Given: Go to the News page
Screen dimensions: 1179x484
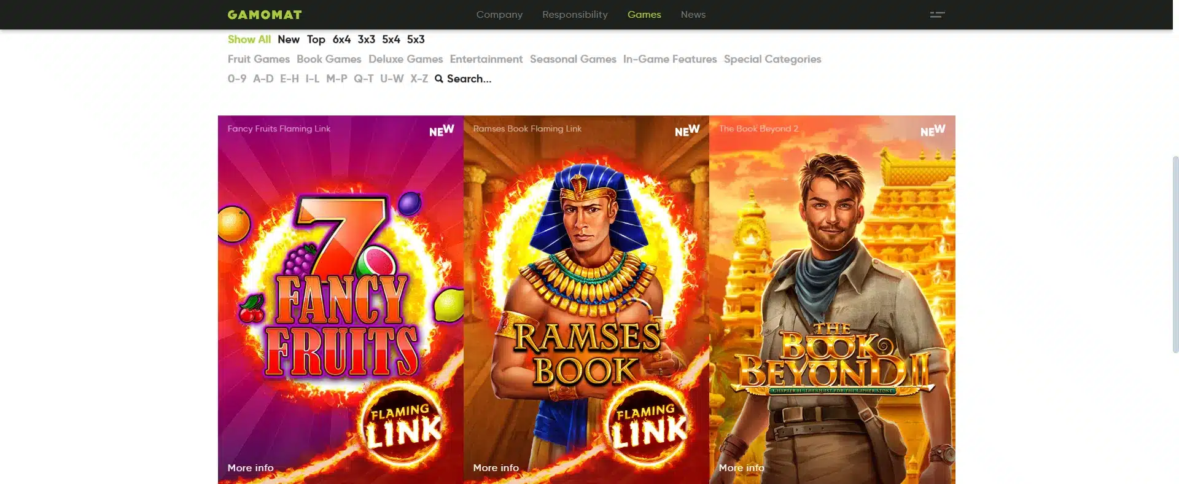Looking at the screenshot, I should 693,15.
